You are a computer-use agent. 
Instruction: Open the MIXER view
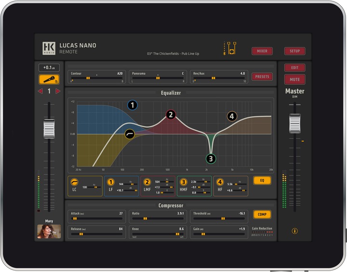click(262, 51)
